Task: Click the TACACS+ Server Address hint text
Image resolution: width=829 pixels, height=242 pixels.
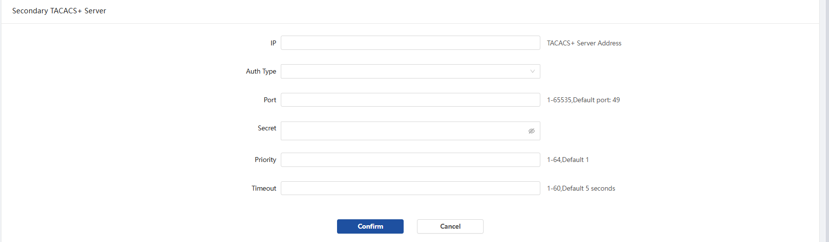Action: click(x=584, y=43)
